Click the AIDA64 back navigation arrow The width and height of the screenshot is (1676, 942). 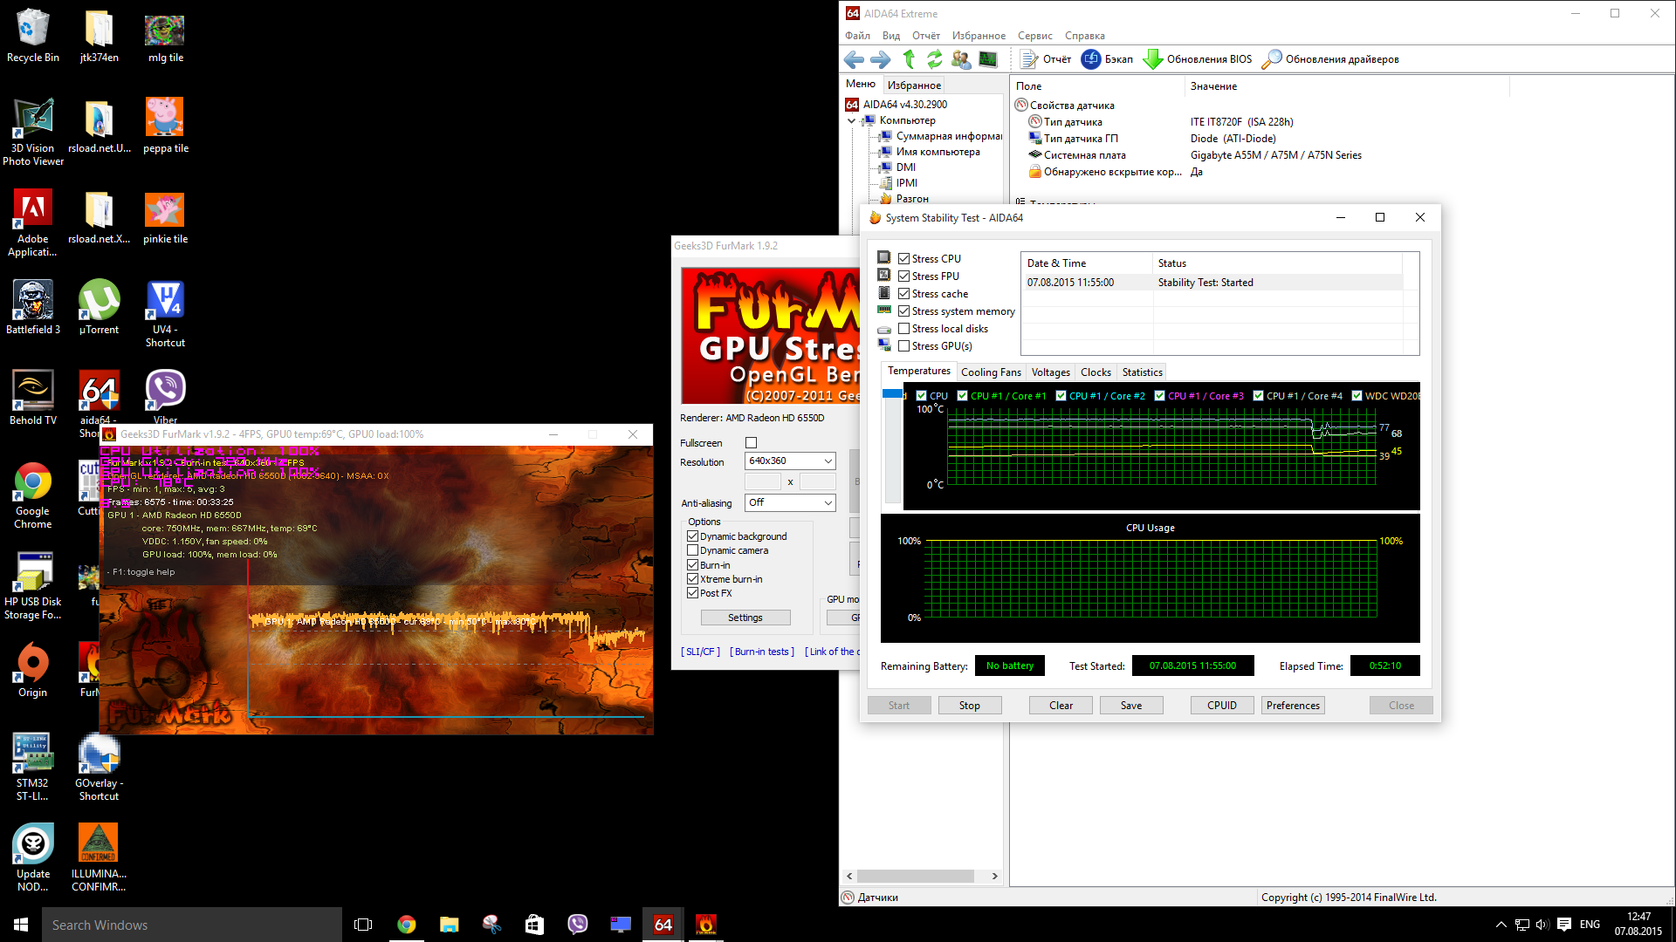pyautogui.click(x=854, y=59)
